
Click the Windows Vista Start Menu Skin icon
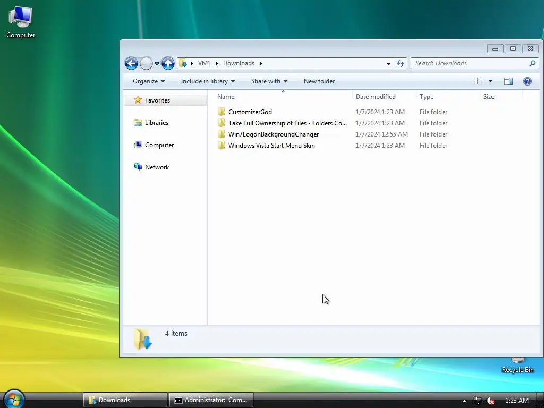pyautogui.click(x=222, y=145)
